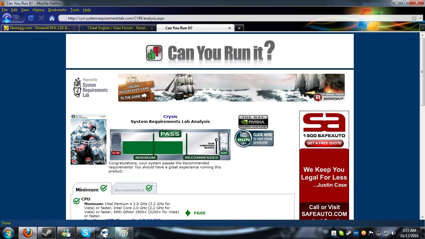Viewport: 425px width, 239px height.
Task: Click the SafeAuto logo in the ad
Action: pos(324,125)
